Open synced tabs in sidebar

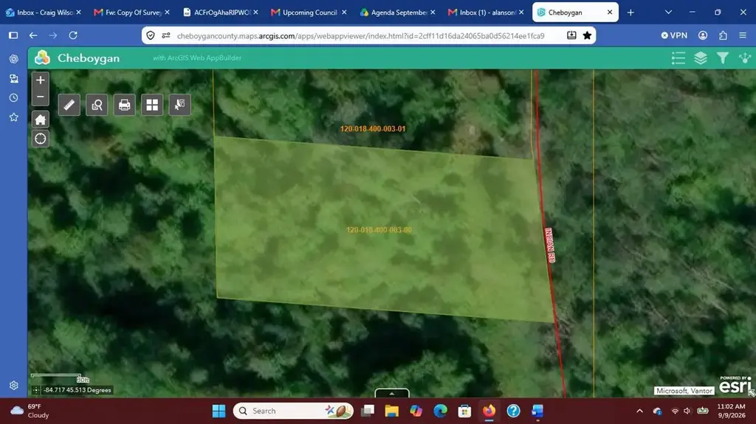(x=13, y=79)
